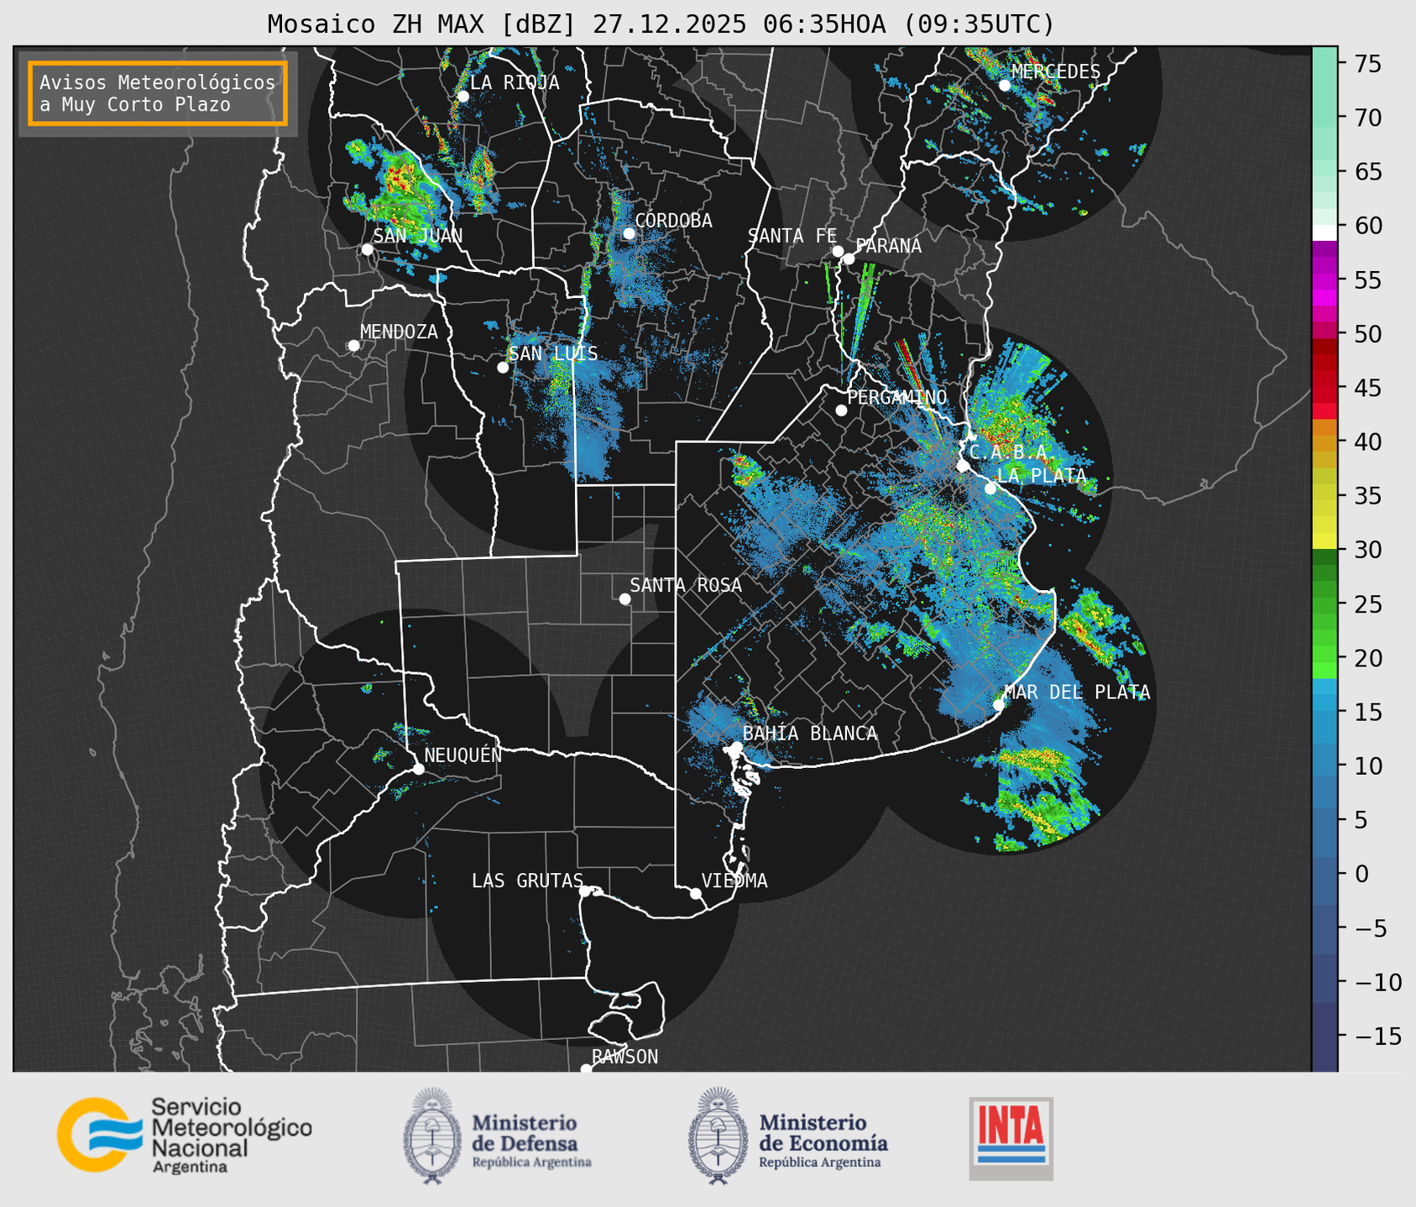Screen dimensions: 1416x1207
Task: Click the MAR DEL PLATA city marker dot
Action: [x=999, y=704]
